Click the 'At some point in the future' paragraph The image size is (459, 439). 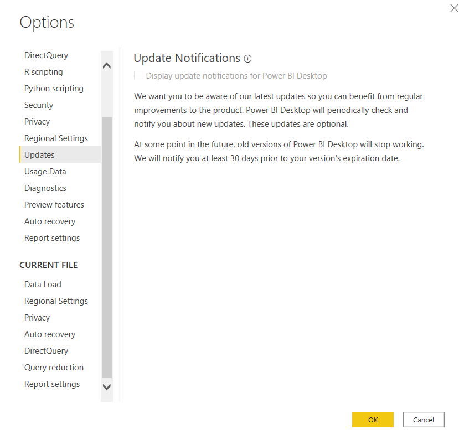(279, 151)
